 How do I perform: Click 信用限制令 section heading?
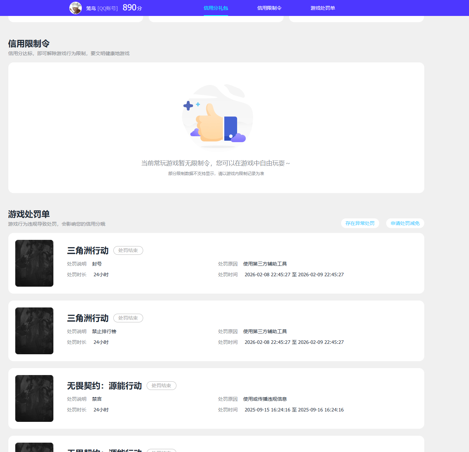[29, 44]
